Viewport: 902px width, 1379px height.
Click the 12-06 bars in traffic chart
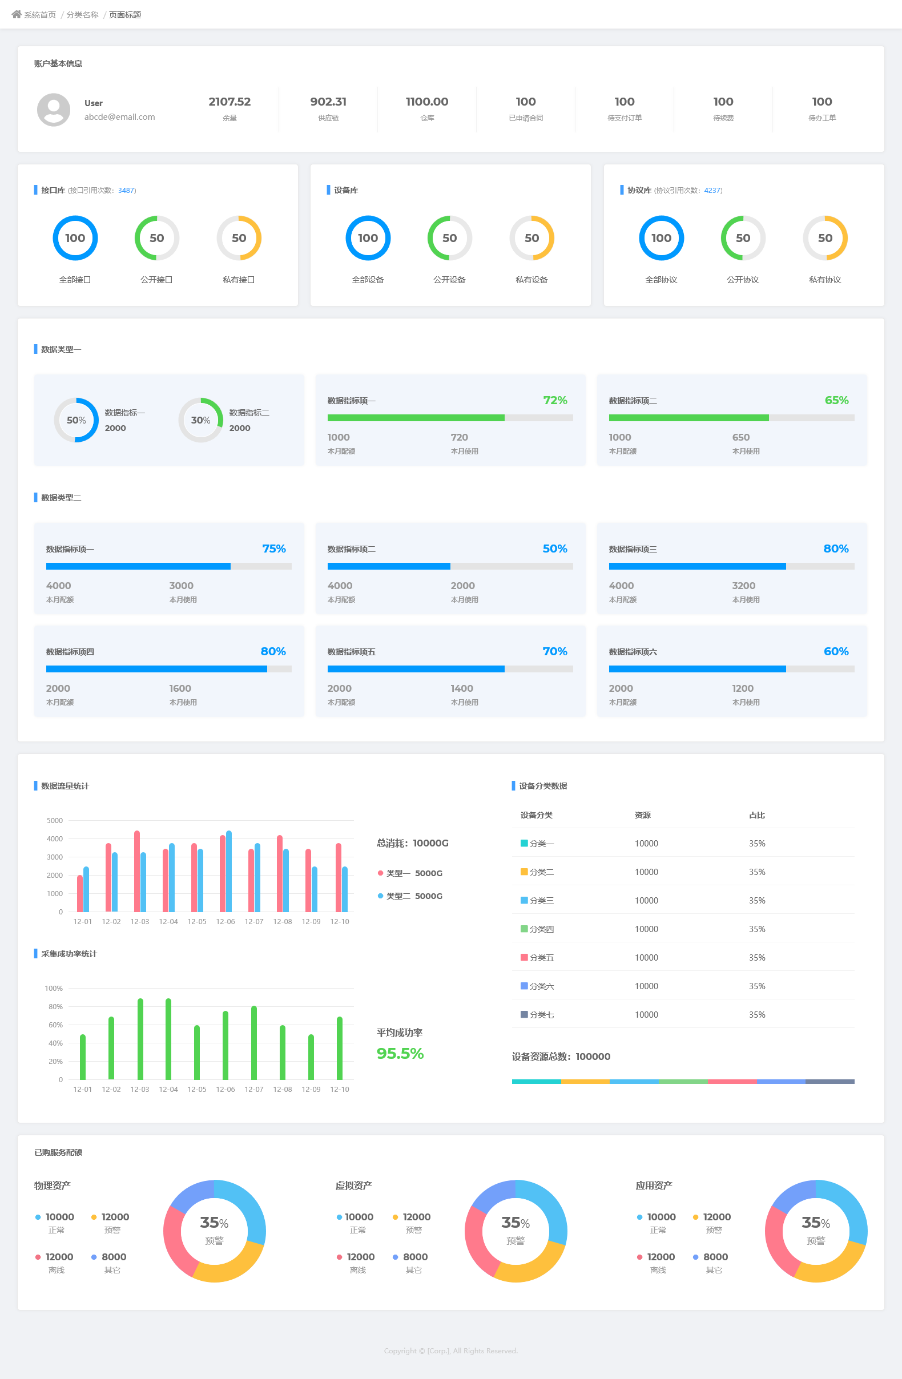point(226,871)
